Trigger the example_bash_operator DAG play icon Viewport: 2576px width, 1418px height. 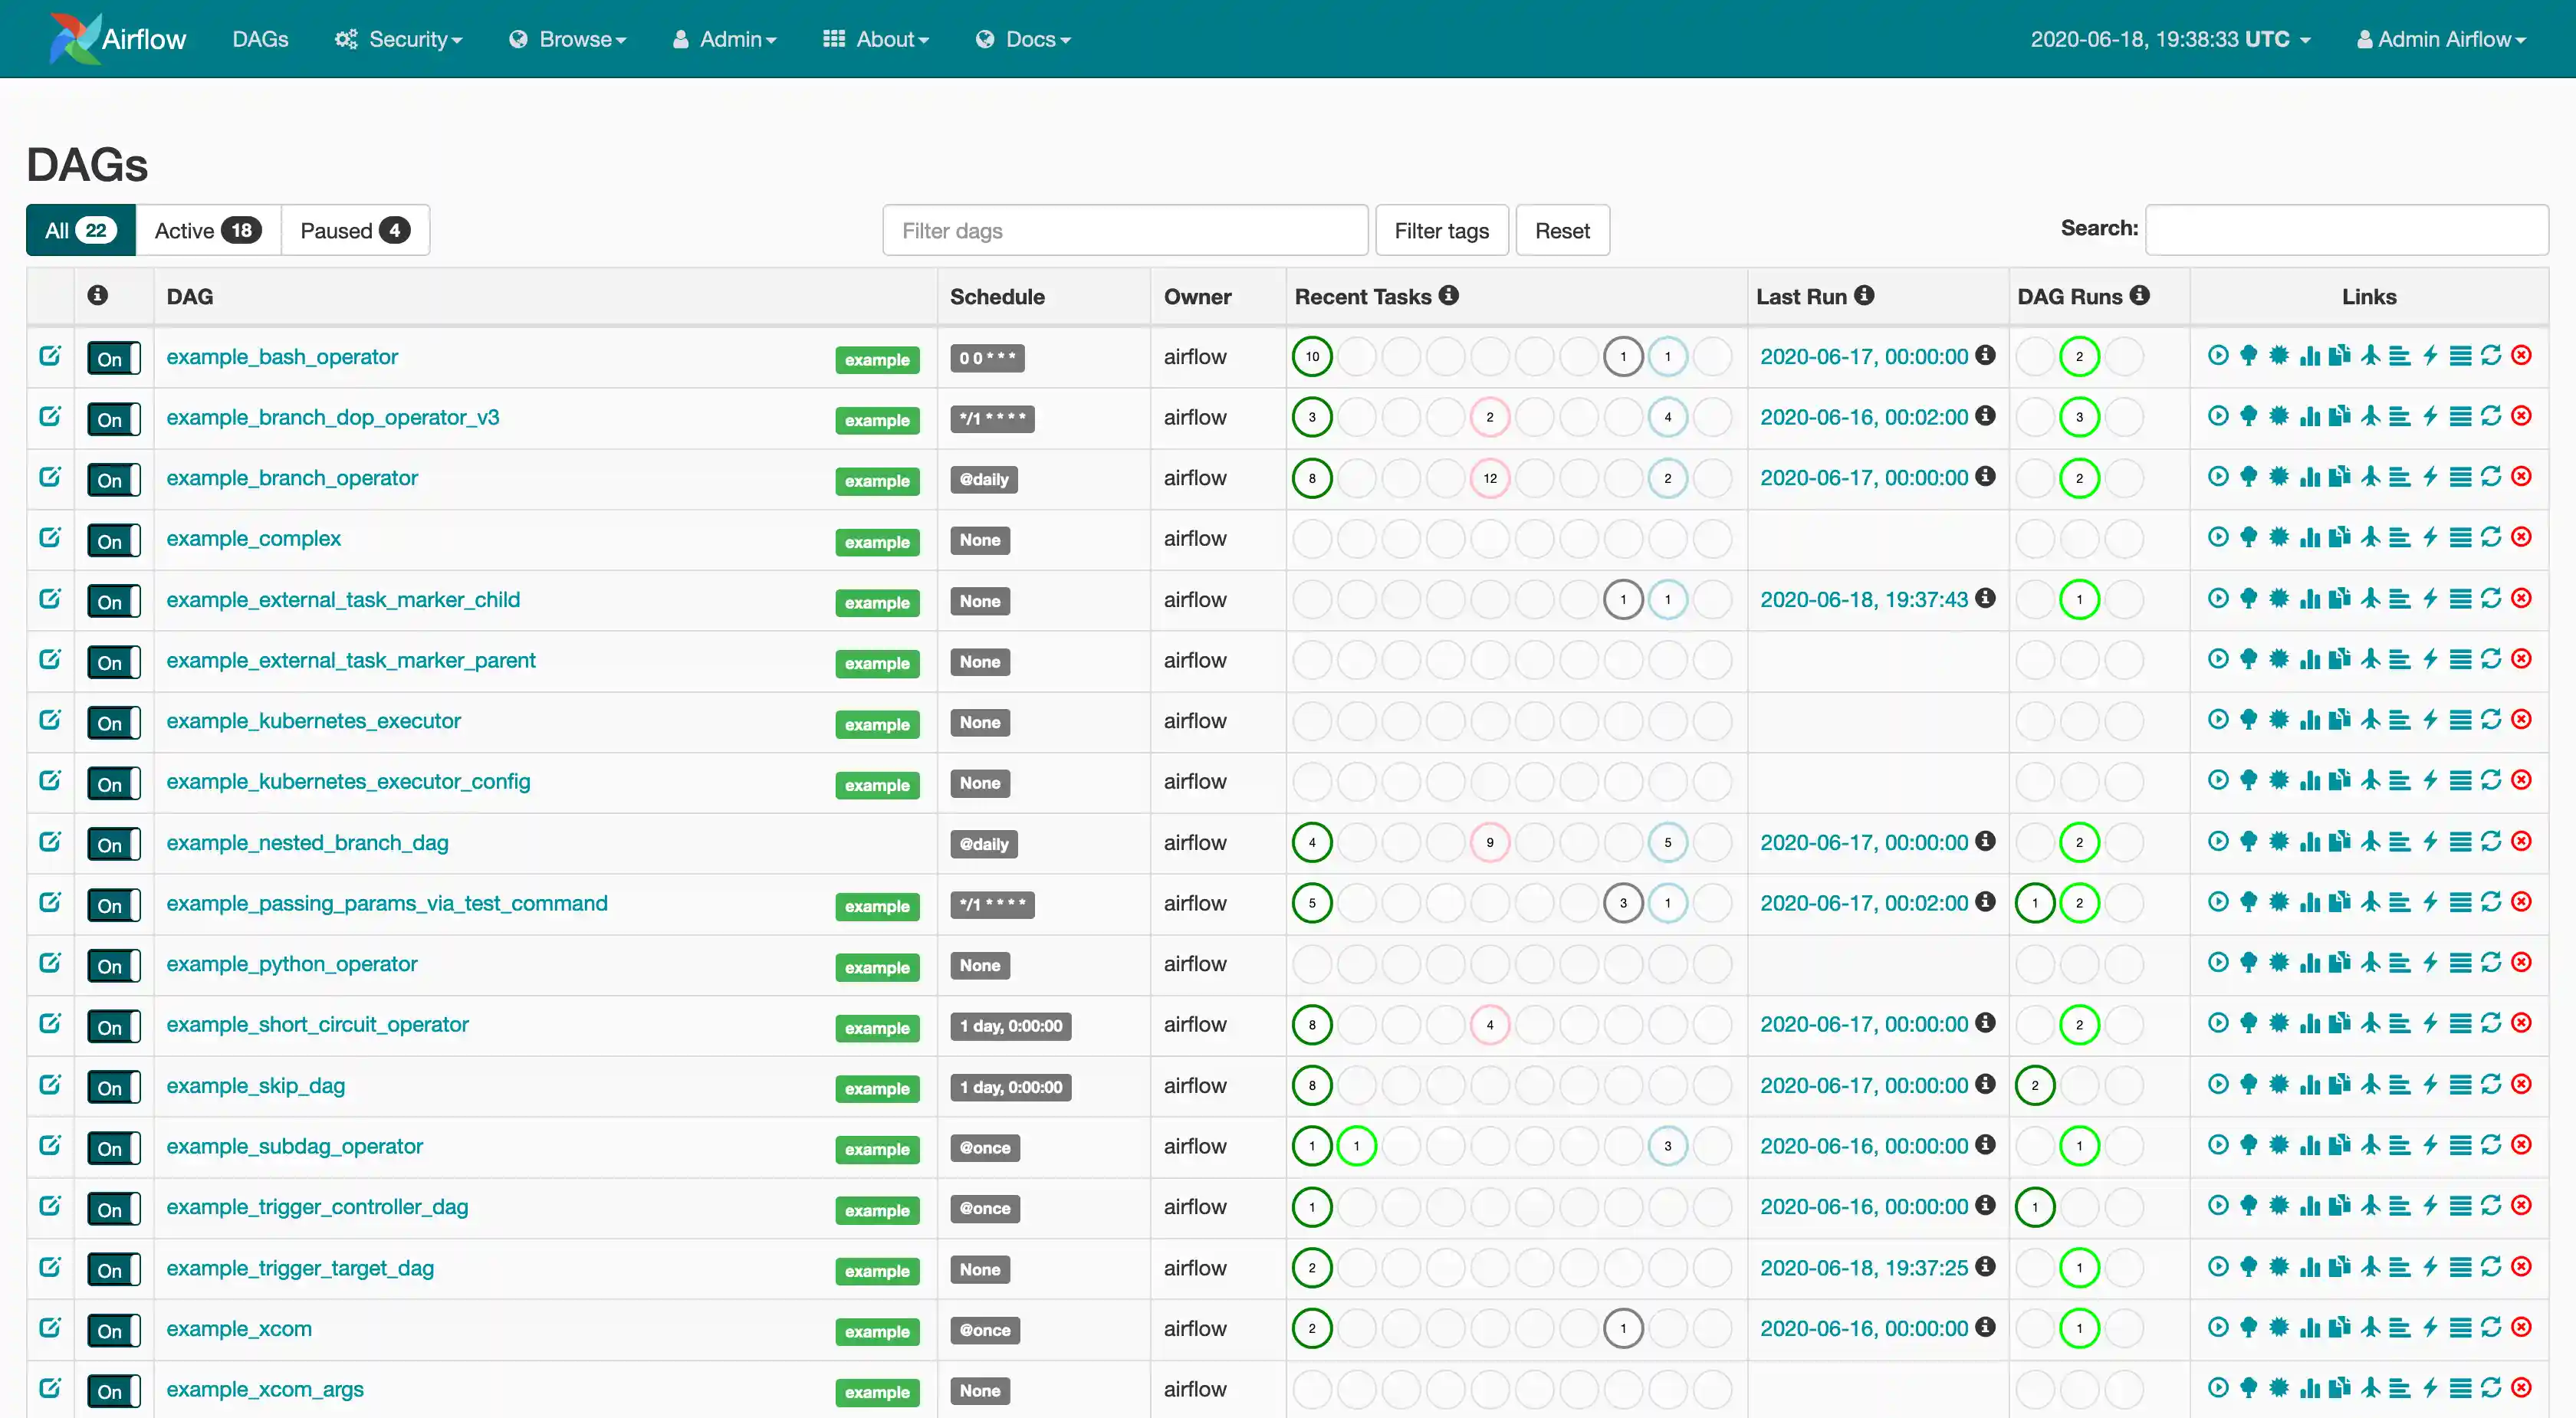click(x=2217, y=355)
